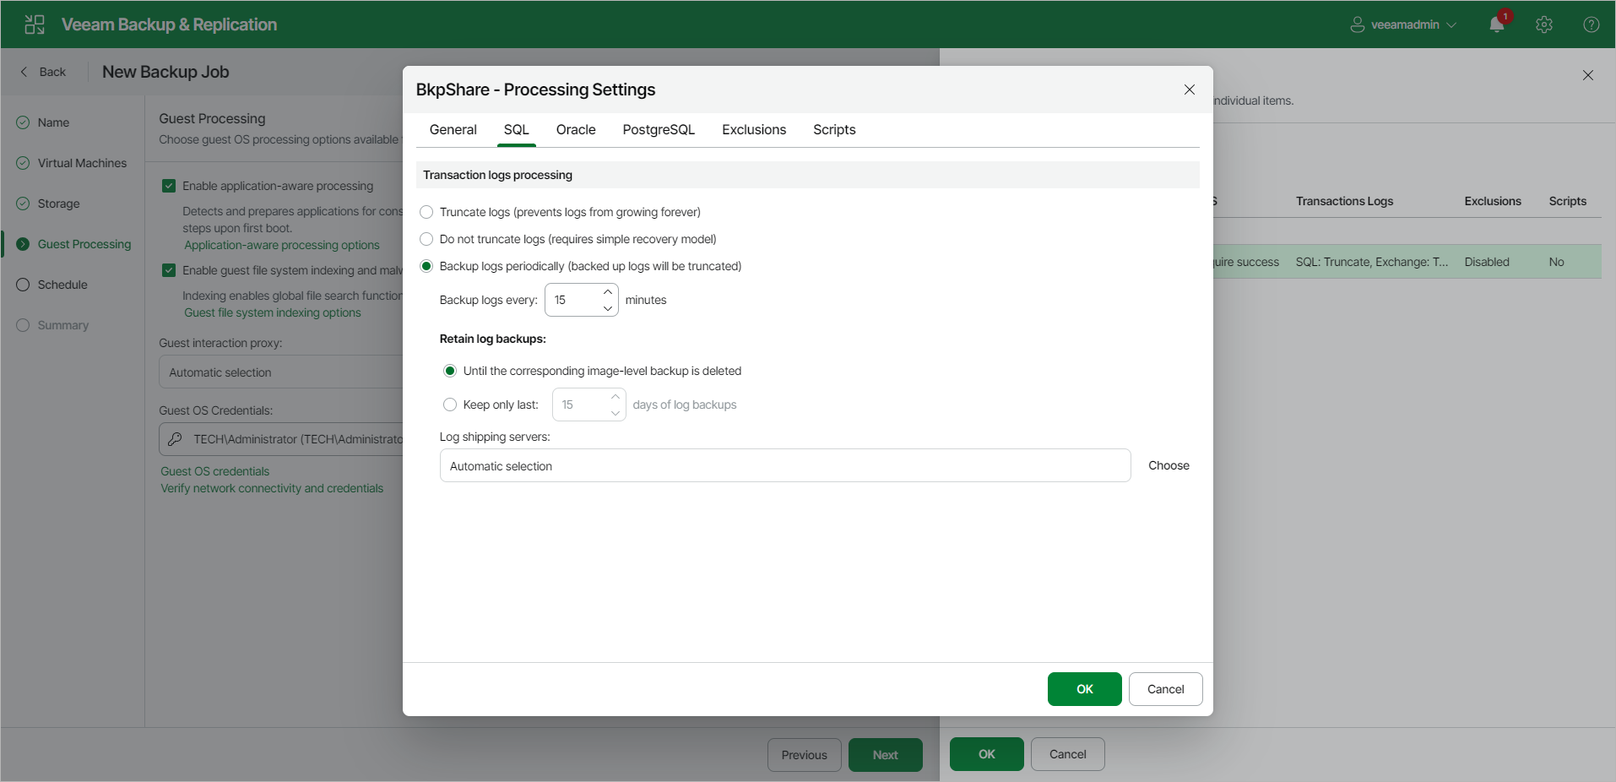This screenshot has height=782, width=1616.
Task: Toggle Enable application-aware processing checkbox
Action: point(169,186)
